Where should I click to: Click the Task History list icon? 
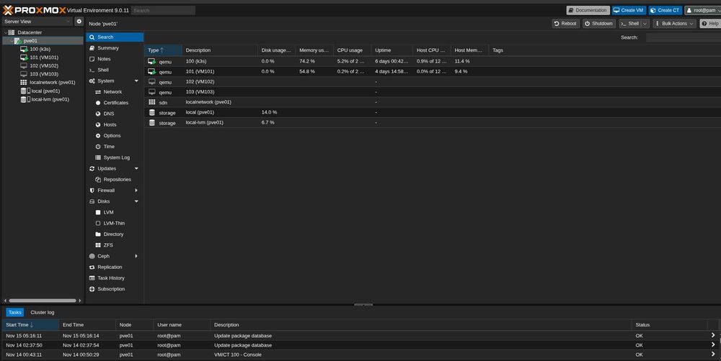tap(92, 278)
